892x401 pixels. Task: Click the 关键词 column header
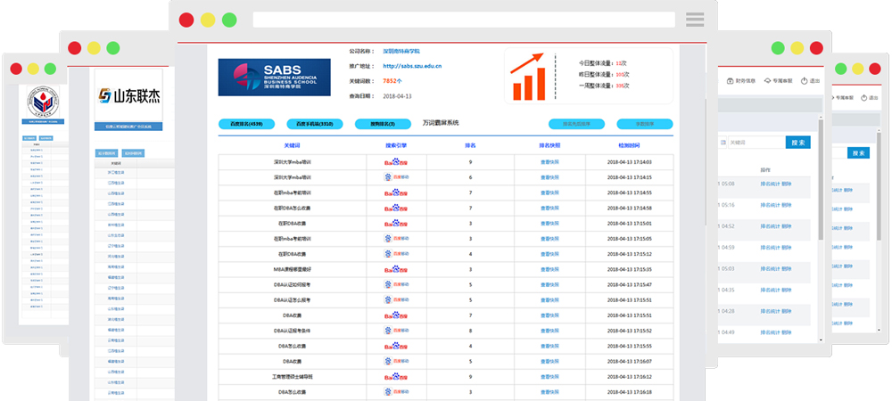[292, 145]
